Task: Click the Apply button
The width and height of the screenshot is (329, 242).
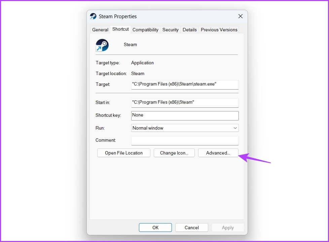Action: [x=228, y=228]
